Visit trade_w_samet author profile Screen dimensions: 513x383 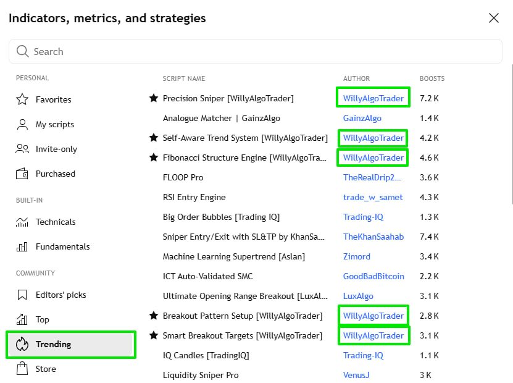point(373,197)
